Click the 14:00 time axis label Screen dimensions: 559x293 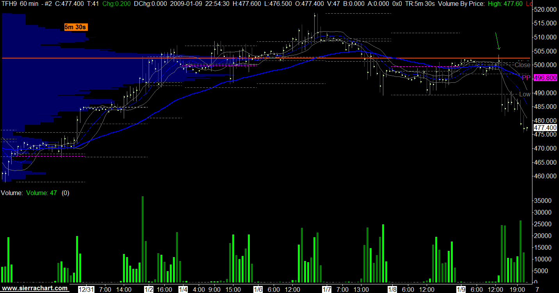[x=124, y=289]
